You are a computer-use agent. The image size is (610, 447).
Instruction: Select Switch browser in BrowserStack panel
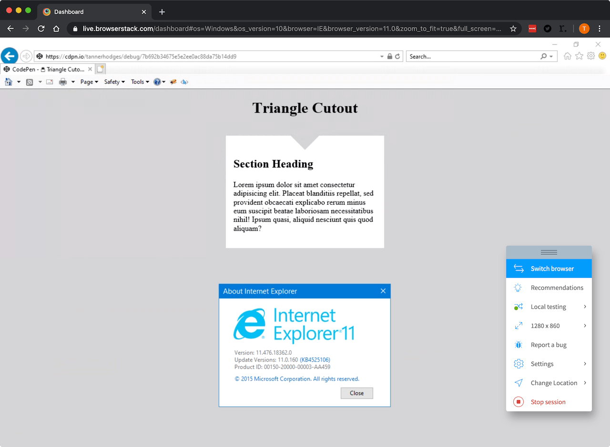549,268
